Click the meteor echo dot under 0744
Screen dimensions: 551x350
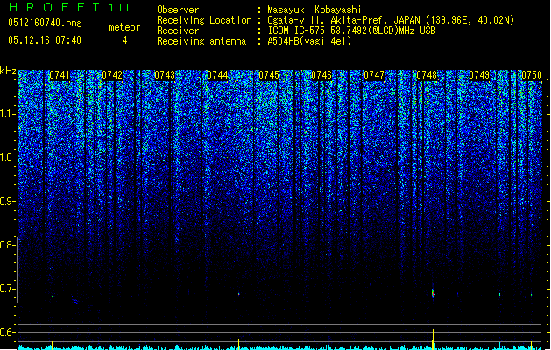[239, 294]
